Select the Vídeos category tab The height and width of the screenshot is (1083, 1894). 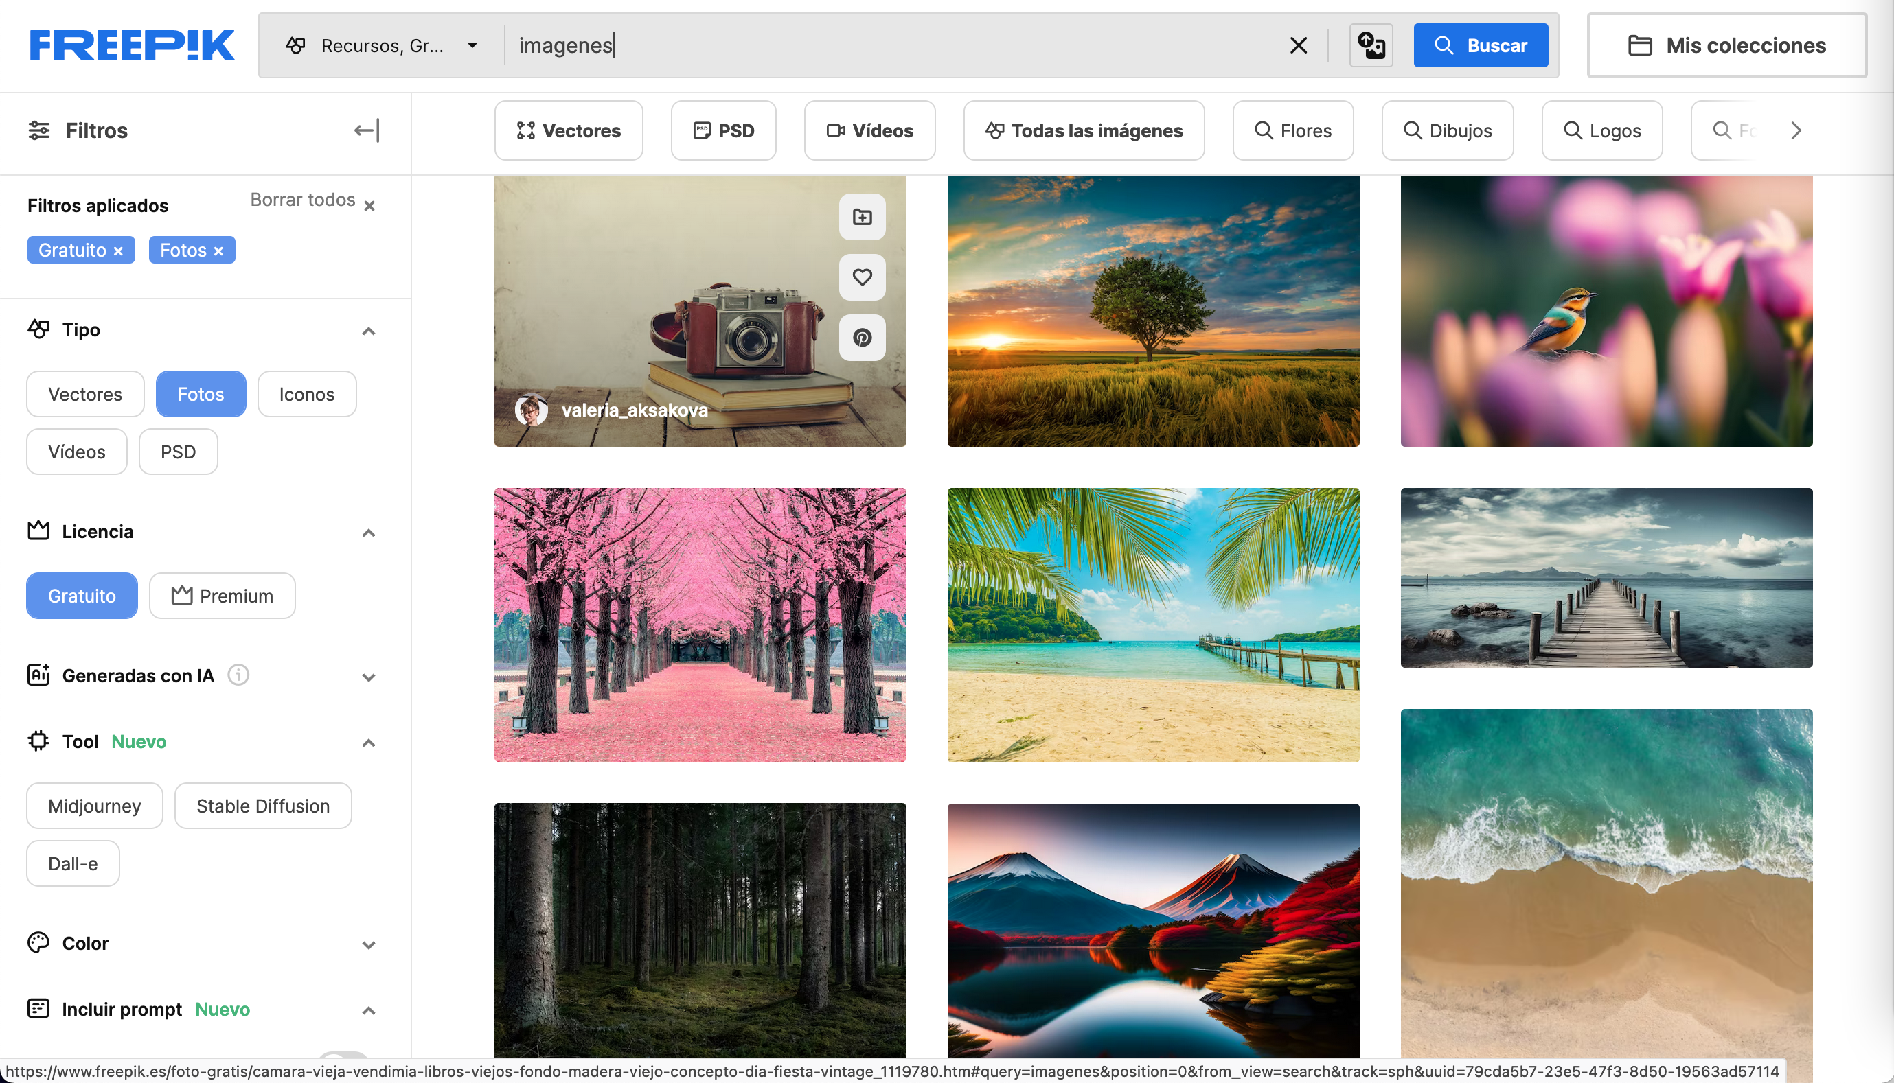click(869, 131)
